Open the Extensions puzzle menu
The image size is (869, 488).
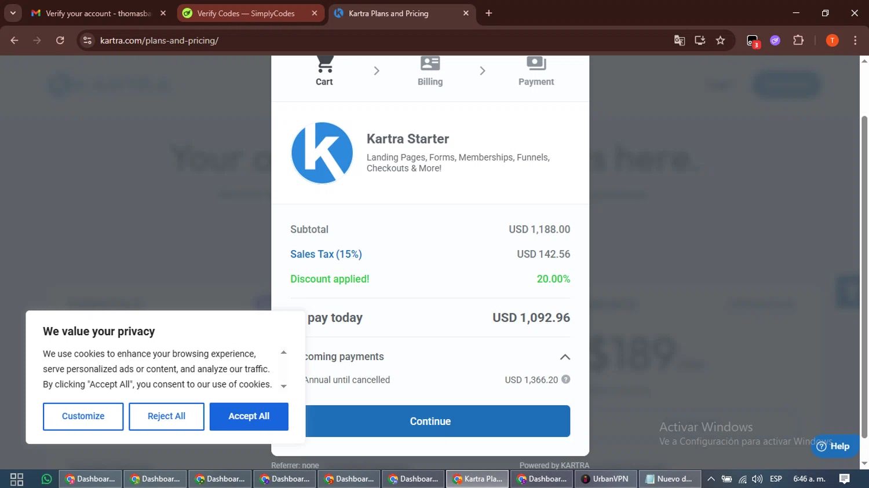coord(798,41)
